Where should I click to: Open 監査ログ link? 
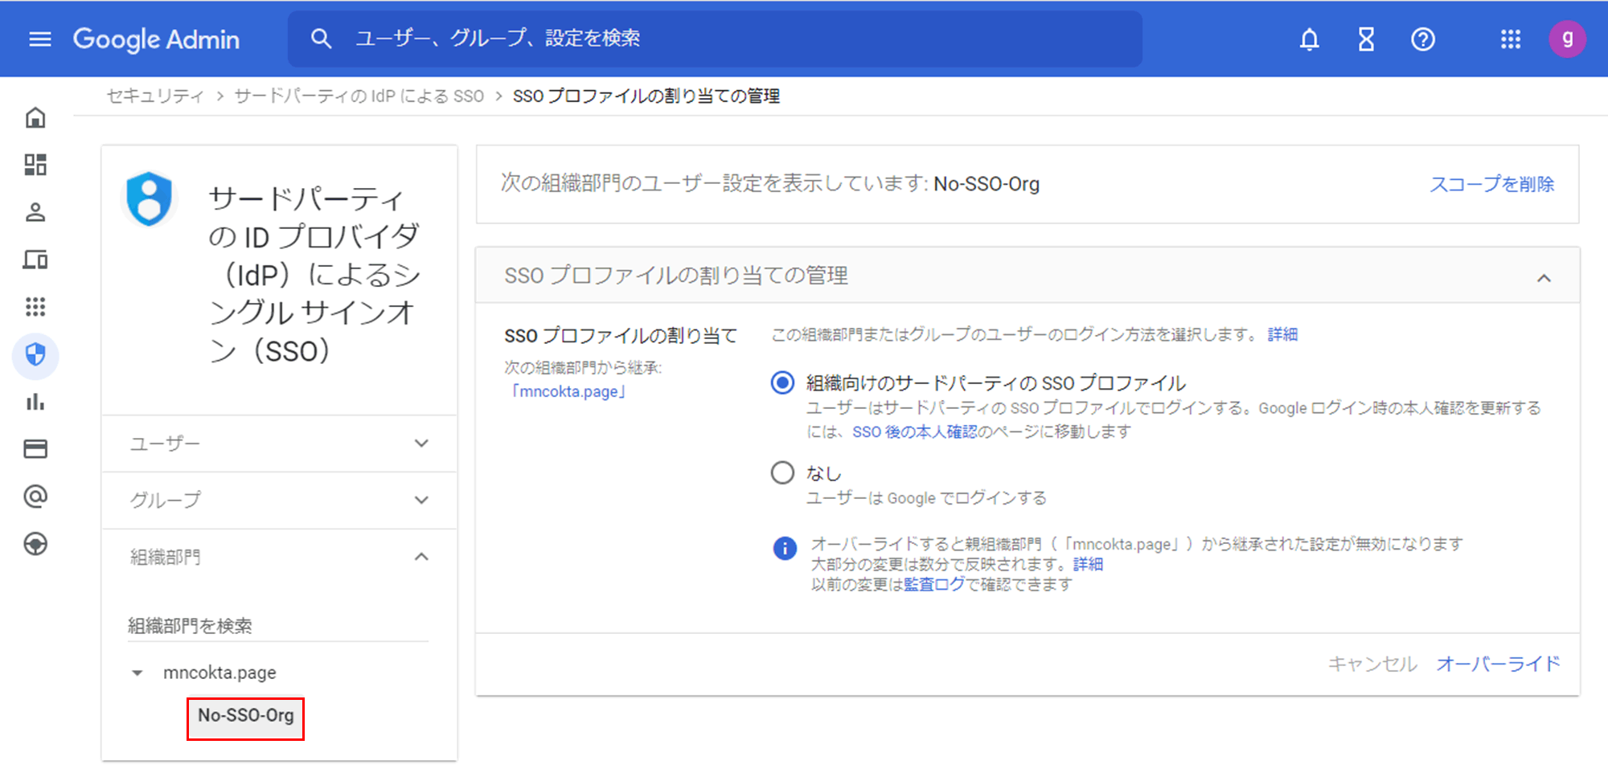[x=933, y=584]
